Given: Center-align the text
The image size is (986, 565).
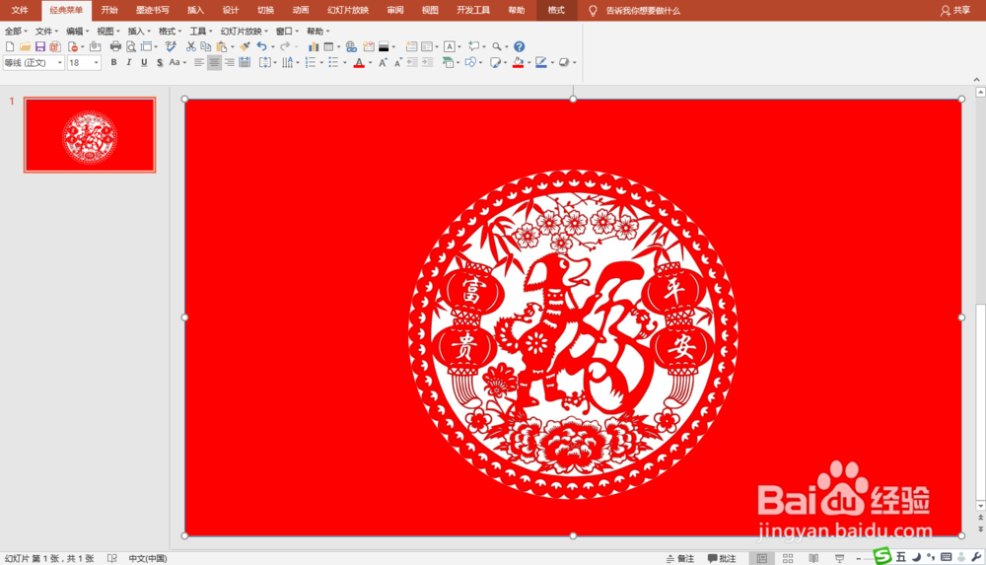Looking at the screenshot, I should click(214, 62).
